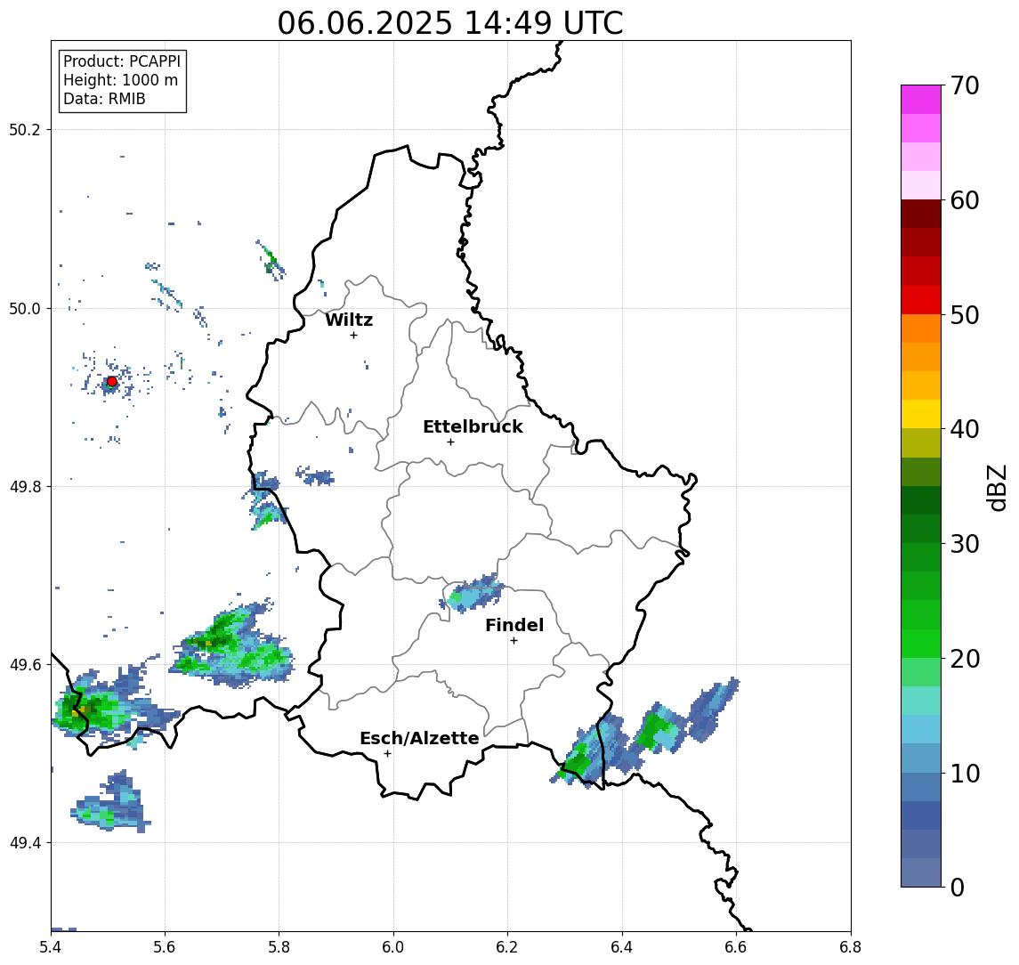1019x965 pixels.
Task: Click the "Data: RMIB" text line
Action: [x=104, y=99]
